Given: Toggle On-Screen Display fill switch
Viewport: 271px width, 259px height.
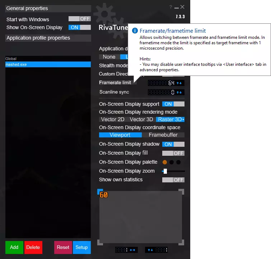Looking at the screenshot, I should point(173,153).
